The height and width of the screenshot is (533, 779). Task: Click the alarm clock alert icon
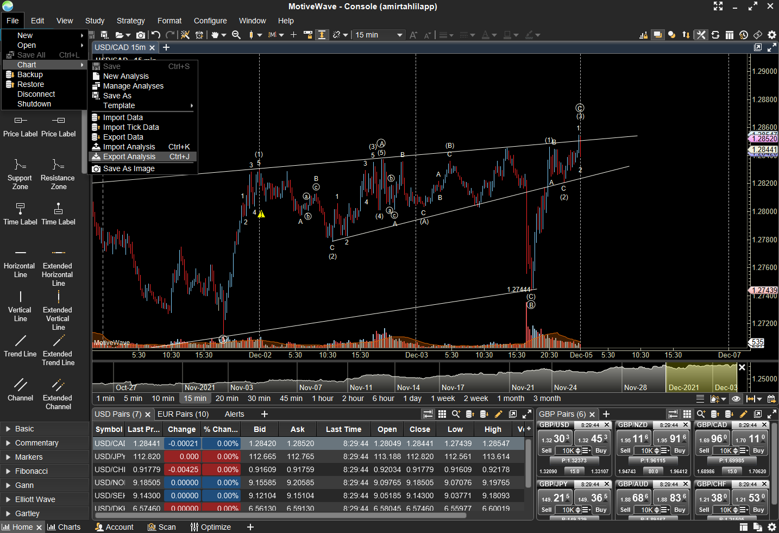tap(199, 35)
